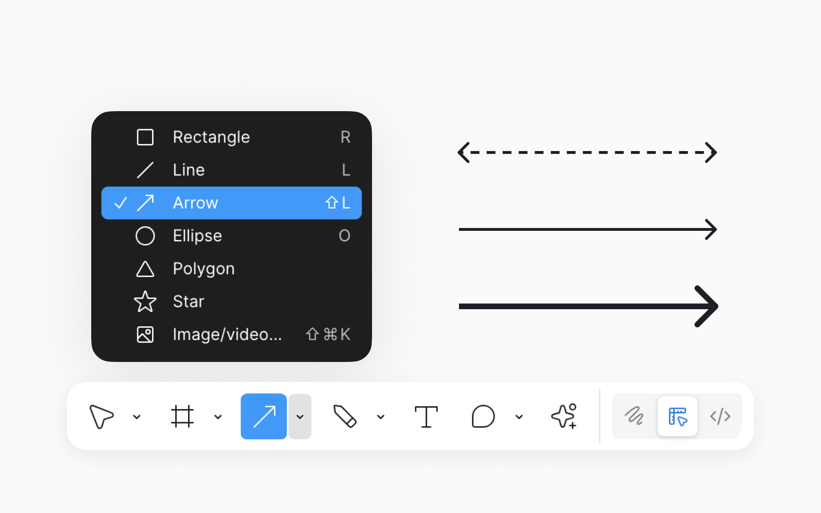Viewport: 821px width, 513px height.
Task: Choose Ellipse from the shape menu
Action: pos(231,236)
